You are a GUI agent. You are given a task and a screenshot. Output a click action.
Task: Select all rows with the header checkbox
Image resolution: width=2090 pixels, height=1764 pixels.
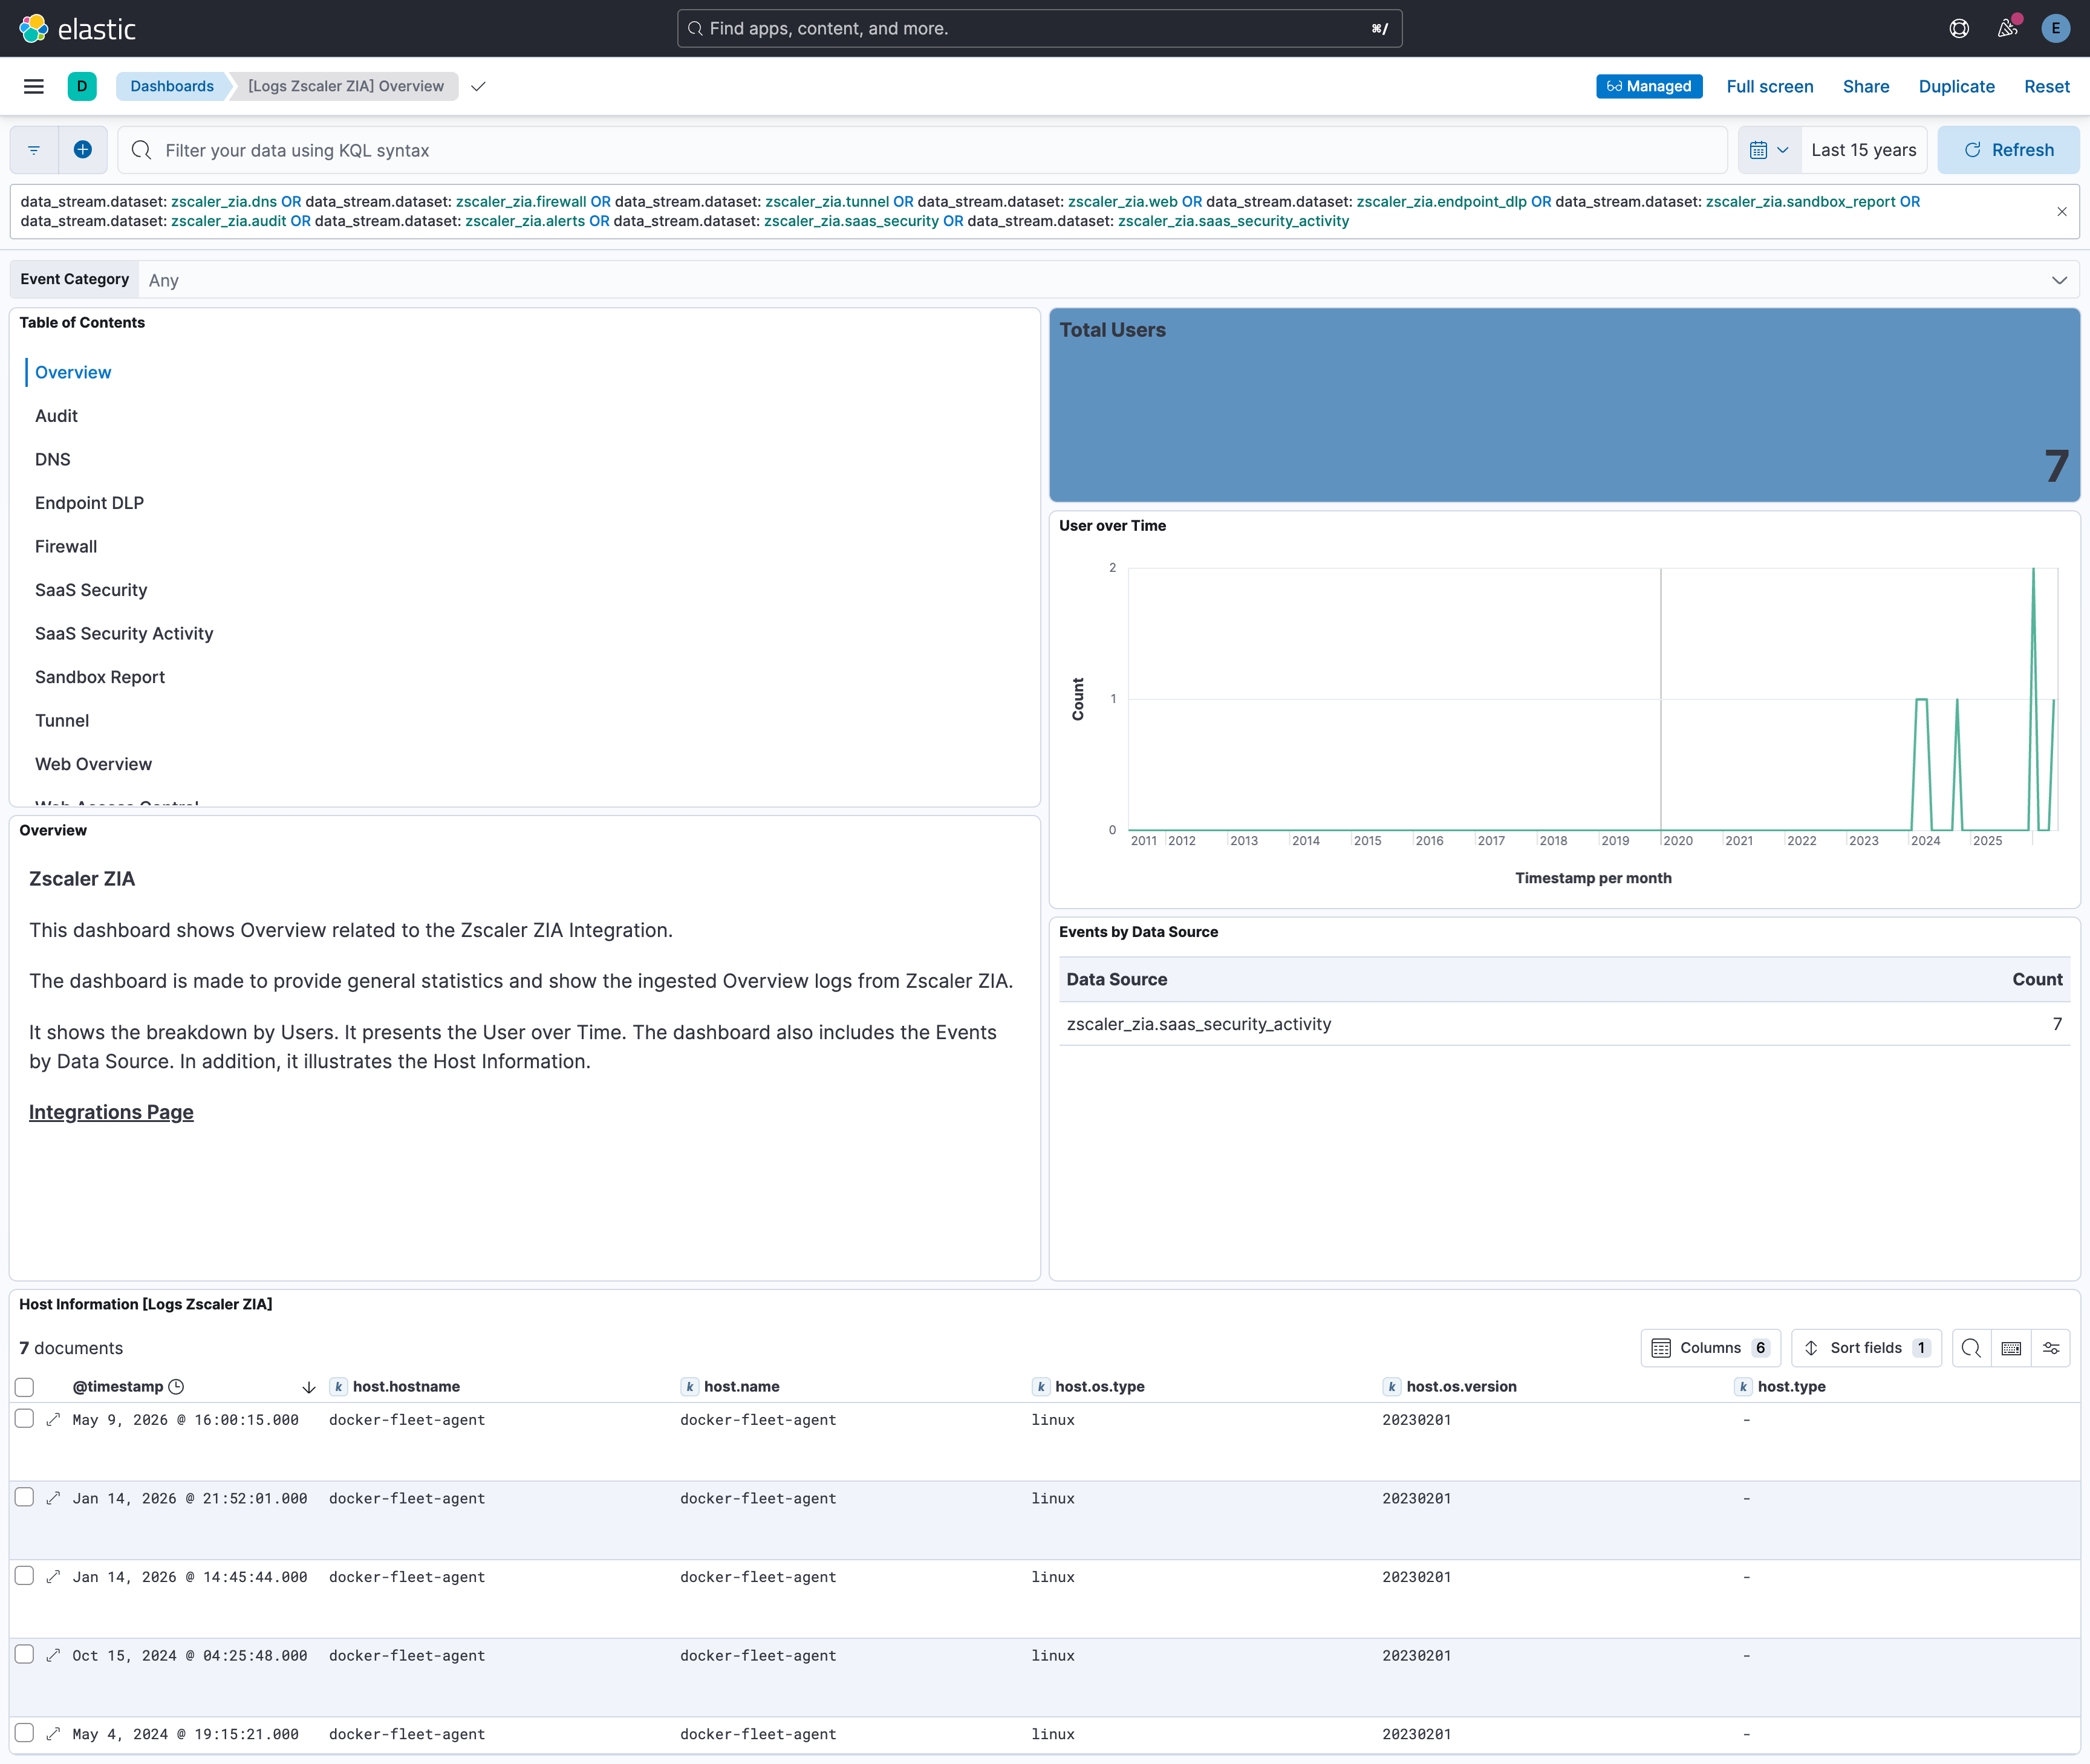tap(25, 1387)
